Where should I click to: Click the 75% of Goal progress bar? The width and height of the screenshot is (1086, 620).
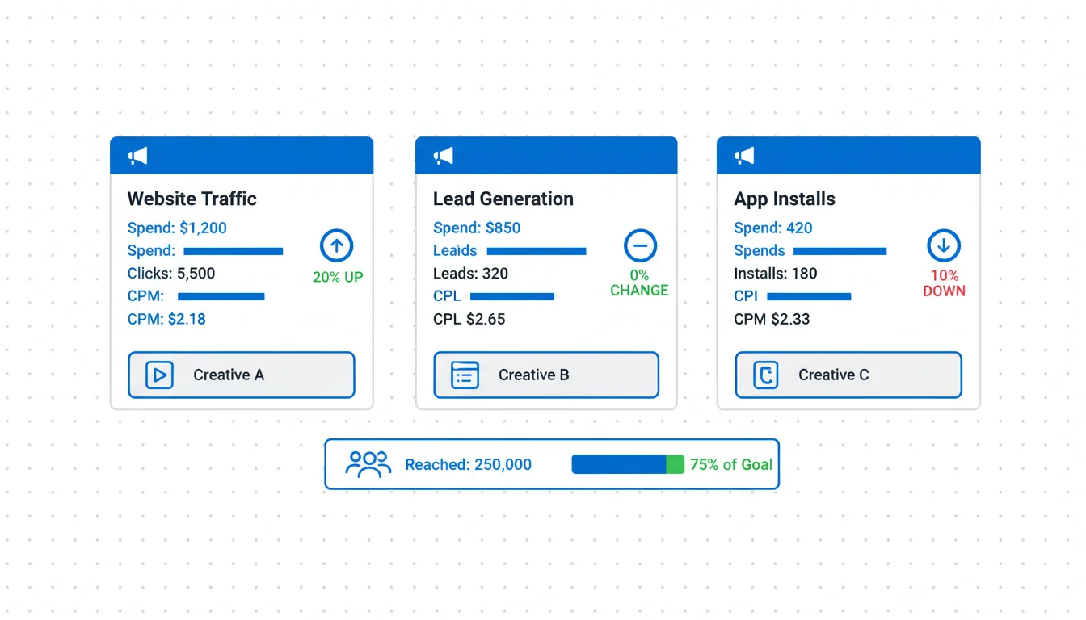[x=628, y=464]
